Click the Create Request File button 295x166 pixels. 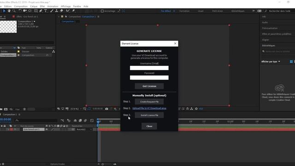pos(149,101)
